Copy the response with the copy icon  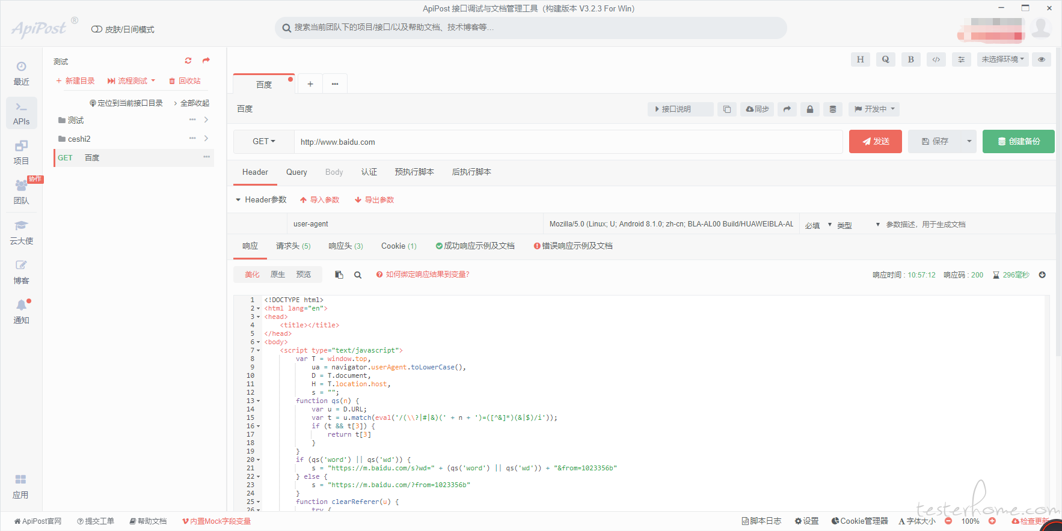(339, 275)
